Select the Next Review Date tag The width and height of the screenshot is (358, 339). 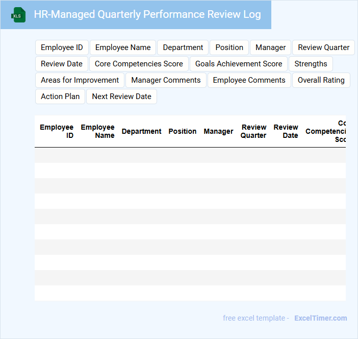point(121,96)
